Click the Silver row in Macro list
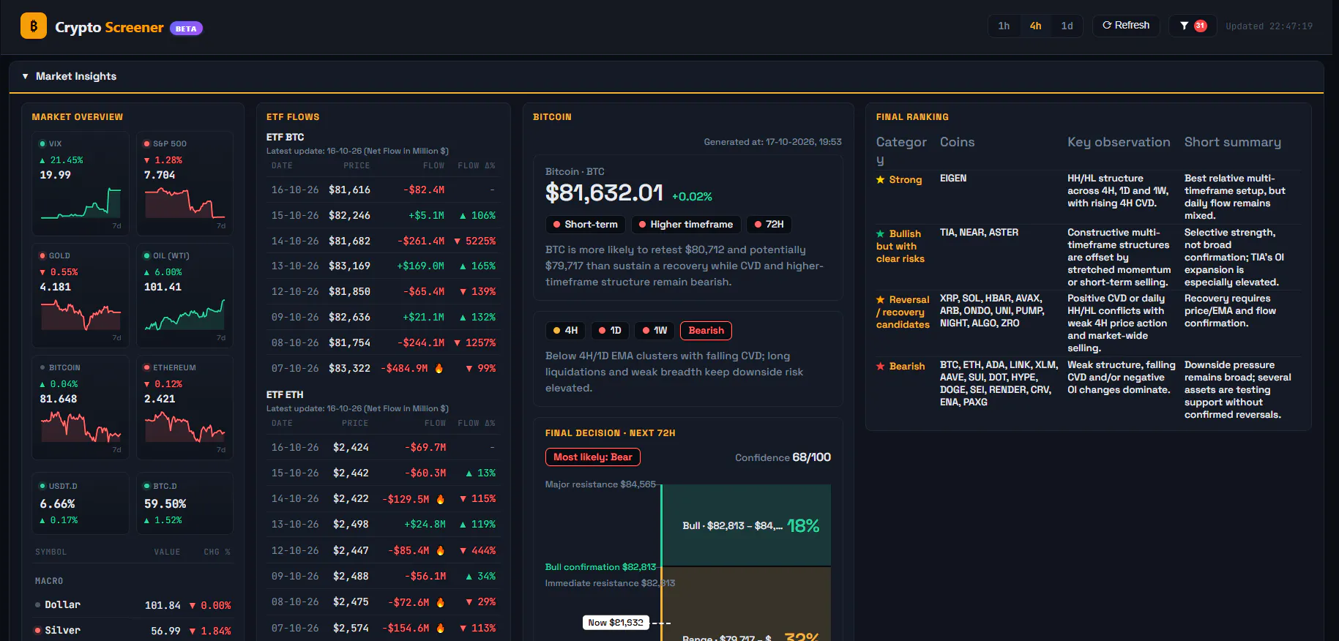1339x641 pixels. 133,631
